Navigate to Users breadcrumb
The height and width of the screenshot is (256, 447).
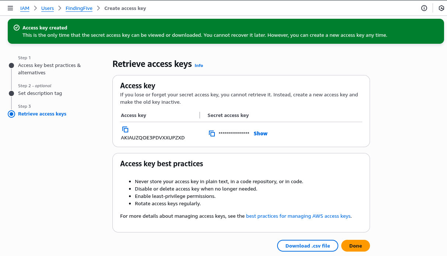[x=48, y=8]
